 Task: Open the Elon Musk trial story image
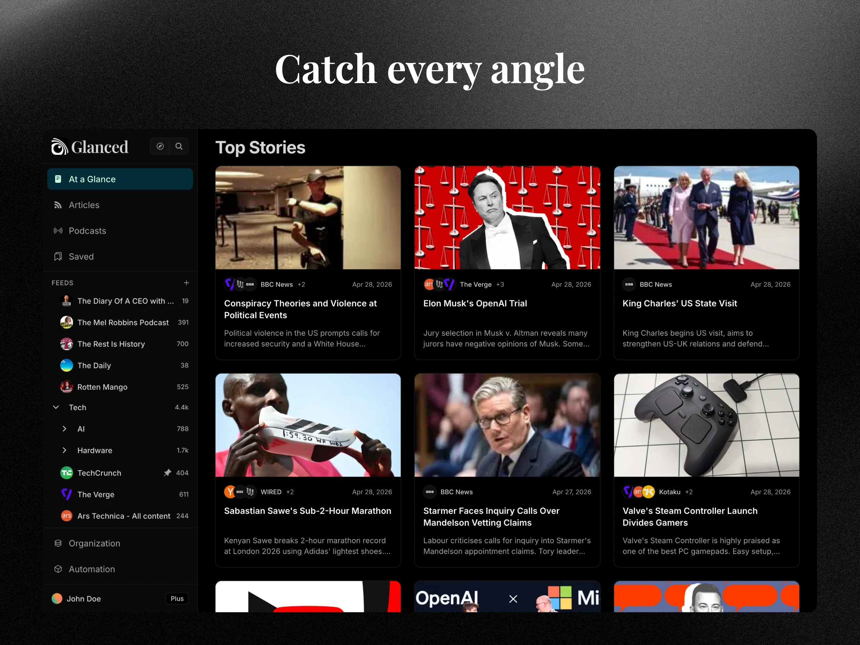point(507,218)
